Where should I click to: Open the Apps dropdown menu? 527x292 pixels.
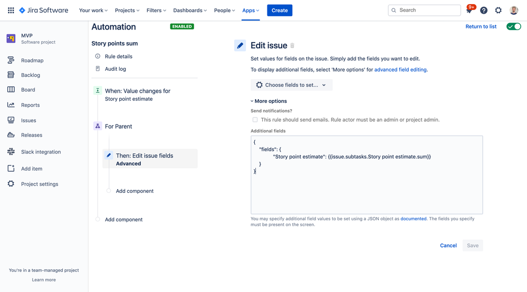[251, 11]
